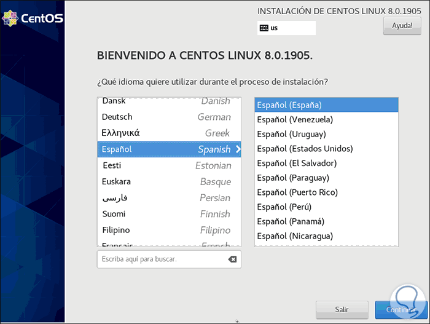Select Dansk Danish language

tap(169, 101)
